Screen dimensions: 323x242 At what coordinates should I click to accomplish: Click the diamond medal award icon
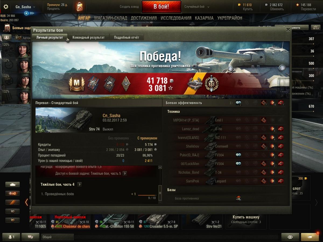126,84
